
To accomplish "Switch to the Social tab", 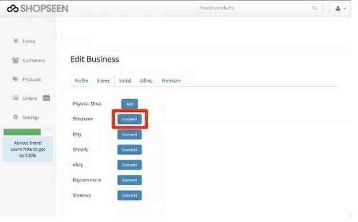I will pyautogui.click(x=125, y=81).
